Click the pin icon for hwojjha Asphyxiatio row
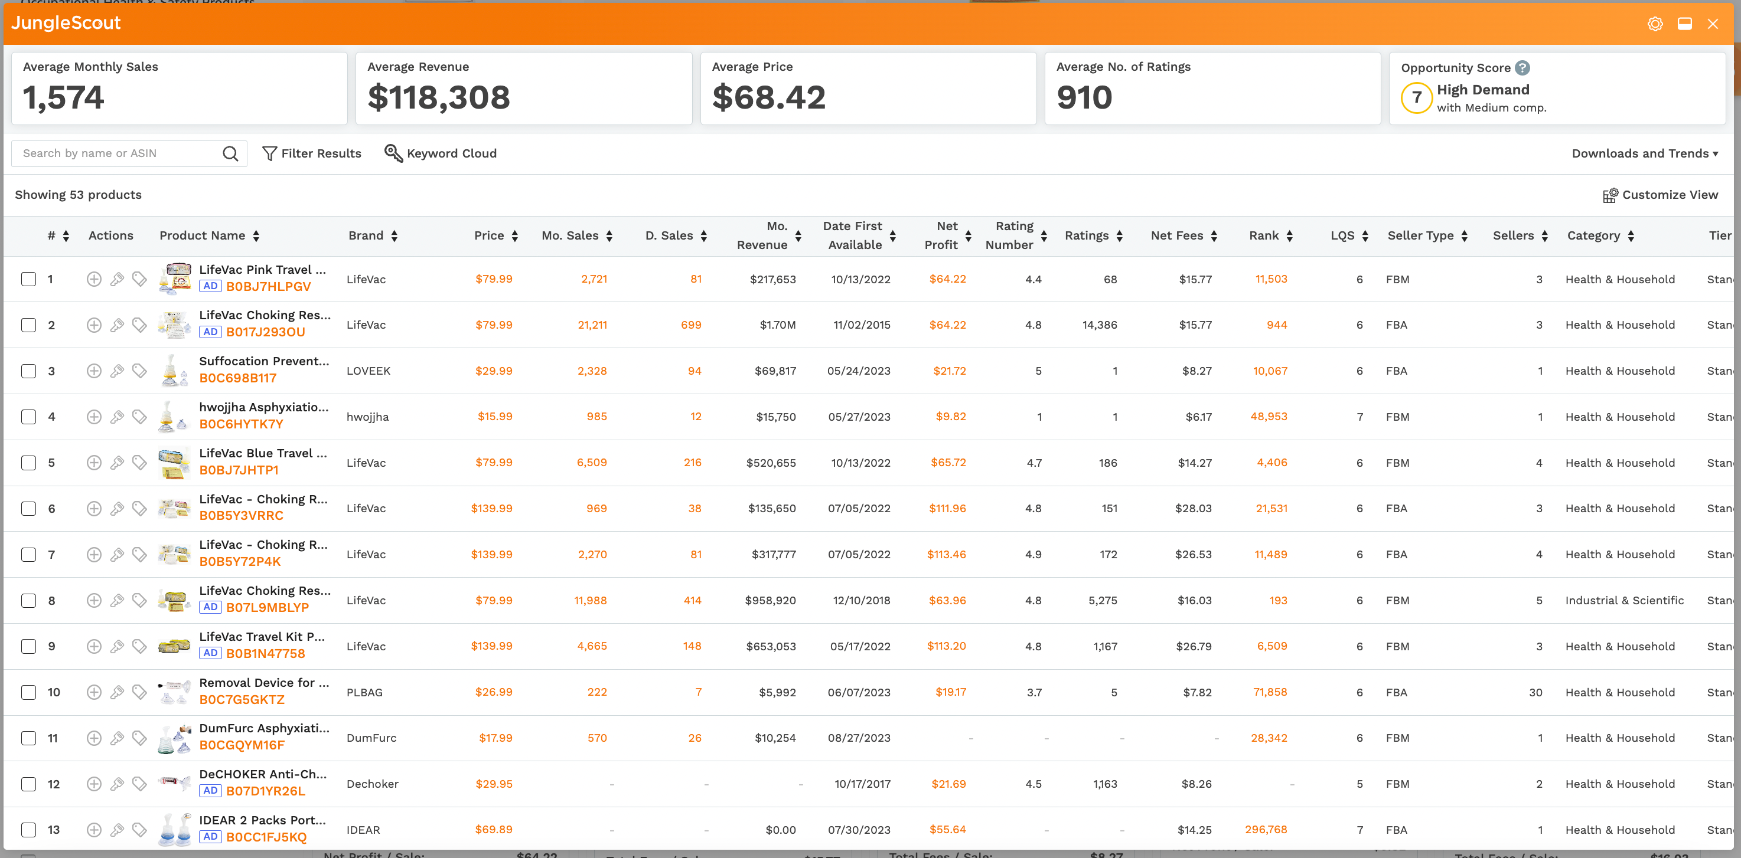1741x858 pixels. click(117, 417)
